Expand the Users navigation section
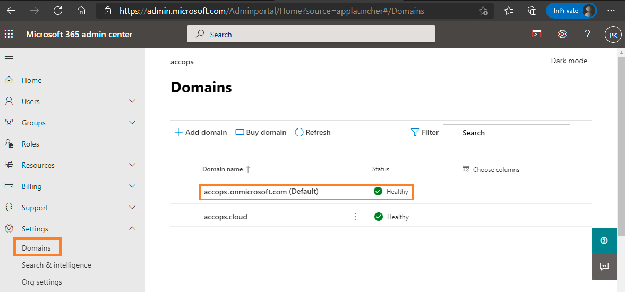This screenshot has width=625, height=292. (132, 101)
